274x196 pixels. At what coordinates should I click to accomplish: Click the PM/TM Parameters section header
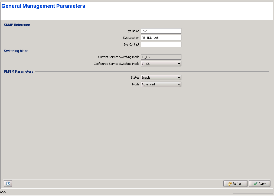pos(19,72)
